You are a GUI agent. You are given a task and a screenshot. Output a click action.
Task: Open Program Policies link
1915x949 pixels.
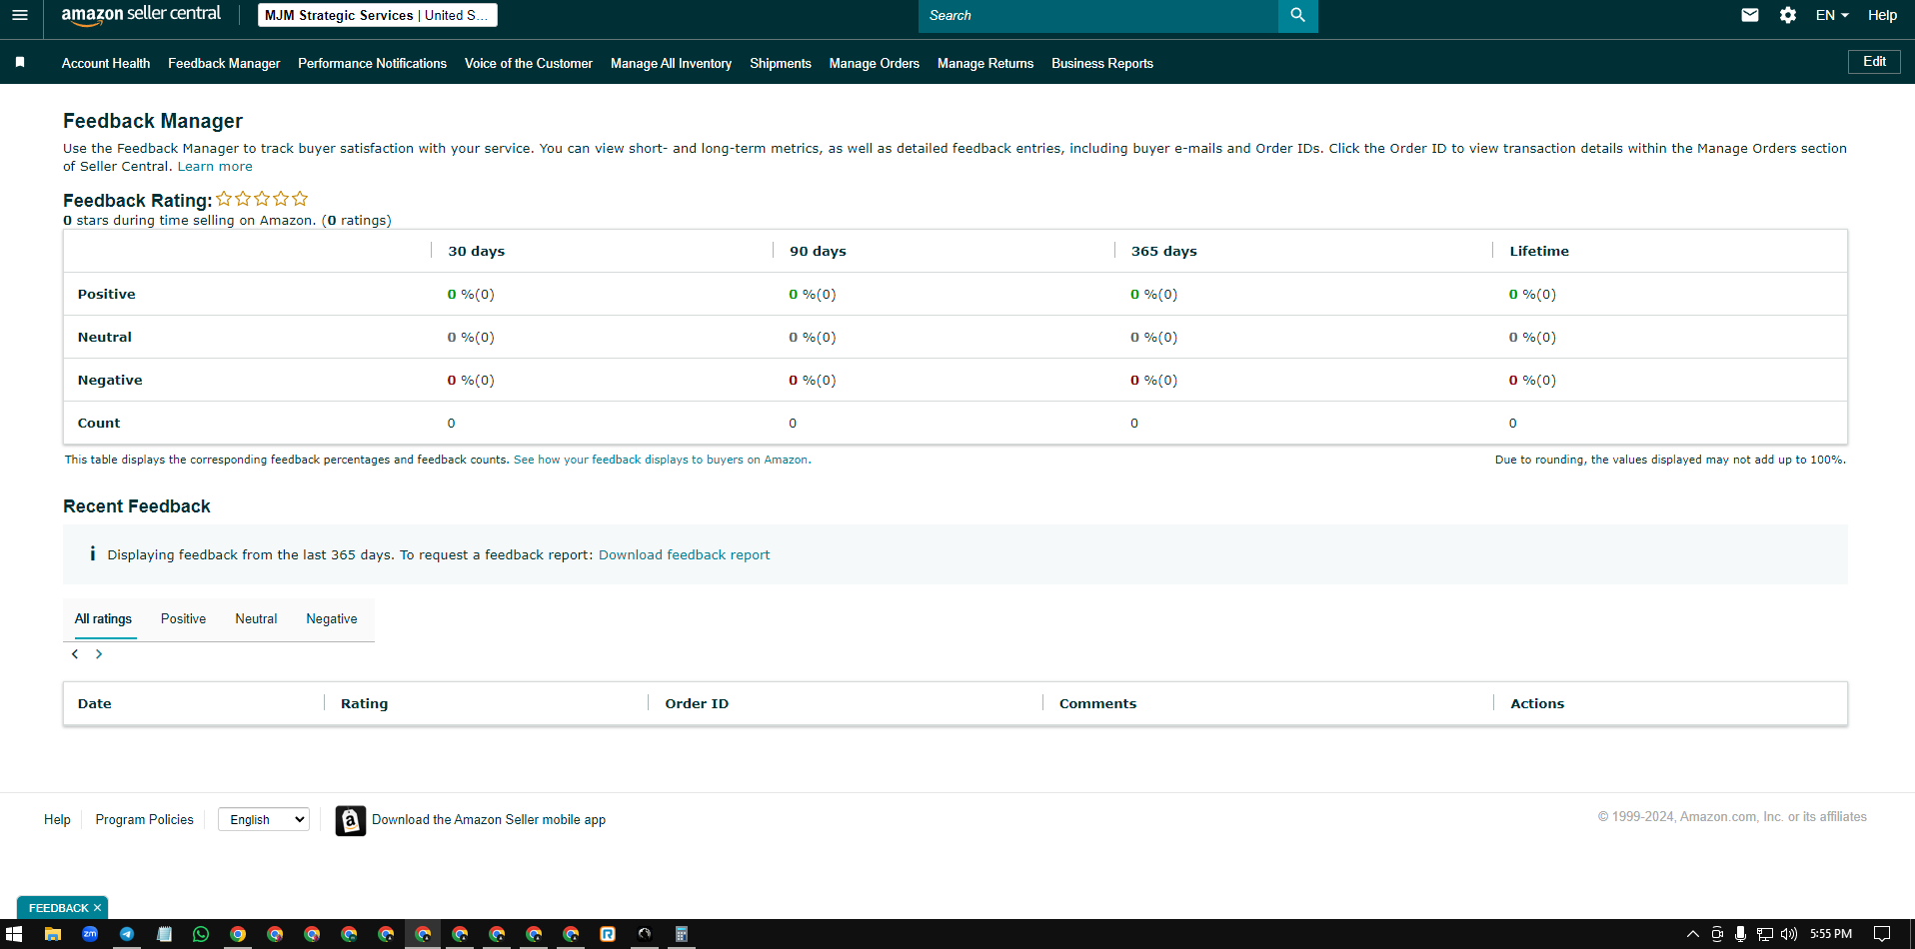[x=145, y=819]
